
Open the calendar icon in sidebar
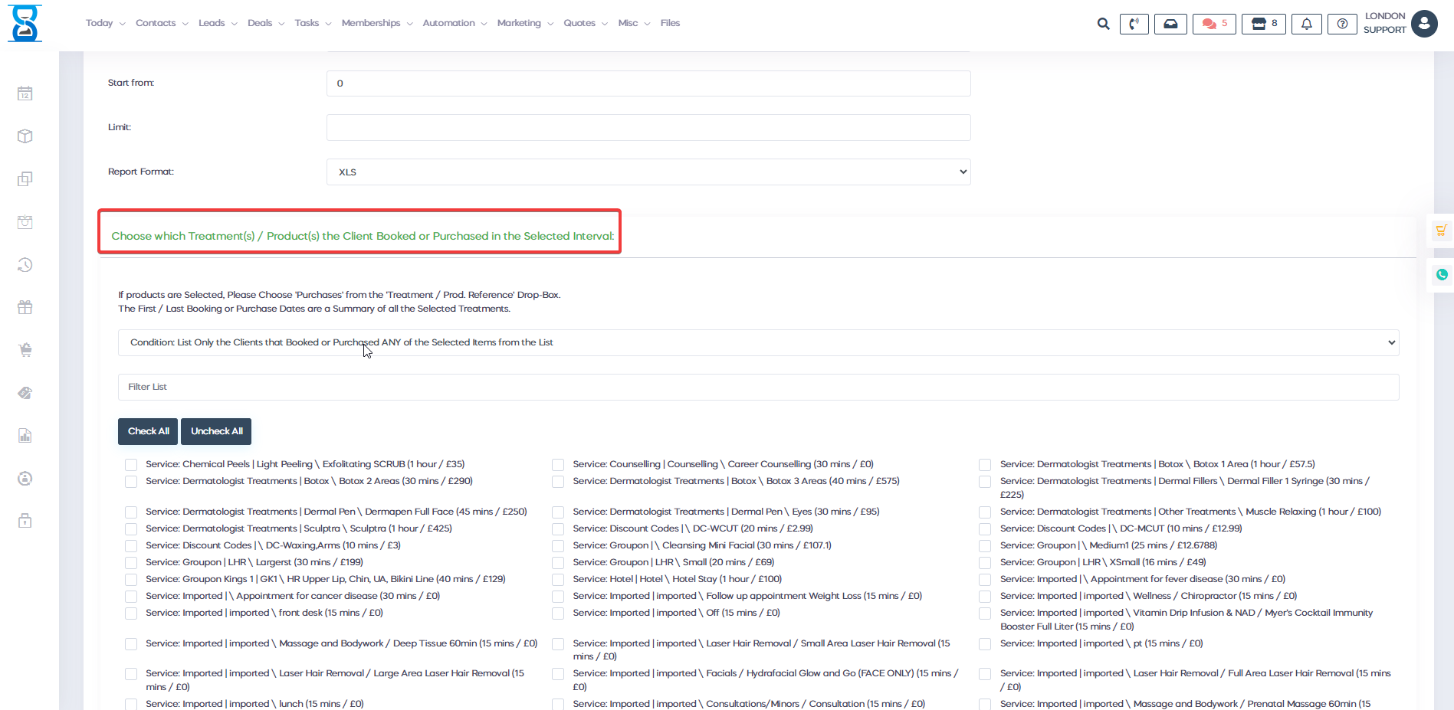coord(25,93)
